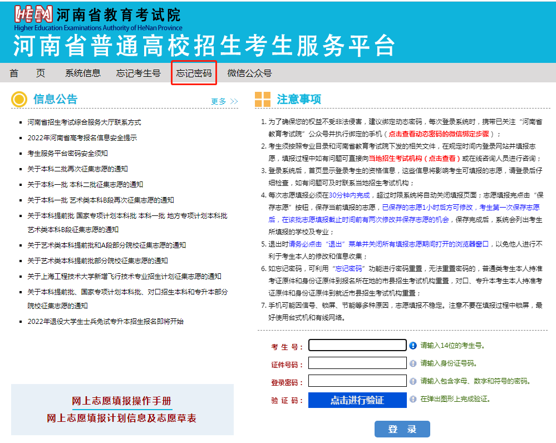Click the HEEA logo in header
This screenshot has width=556, height=443.
35,15
